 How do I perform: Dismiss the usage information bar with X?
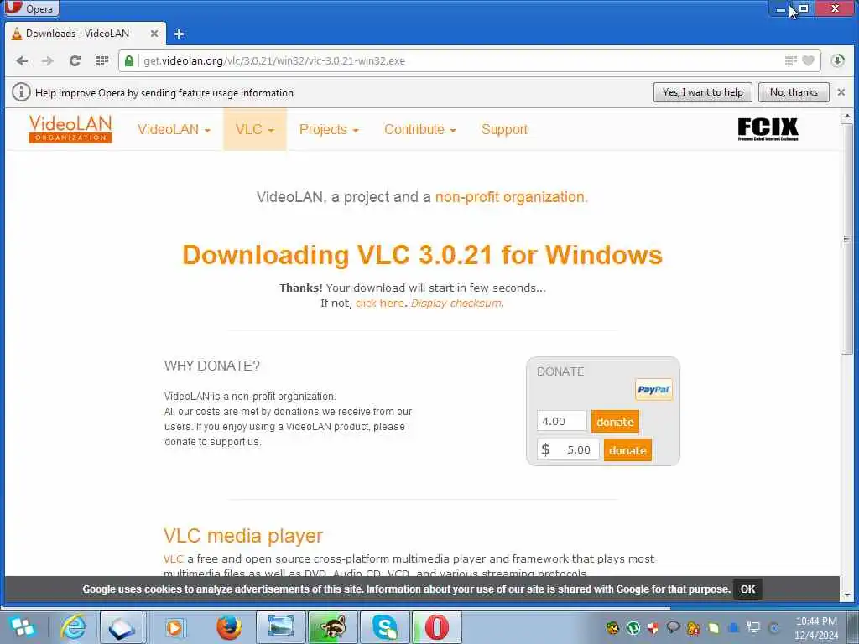click(x=841, y=92)
